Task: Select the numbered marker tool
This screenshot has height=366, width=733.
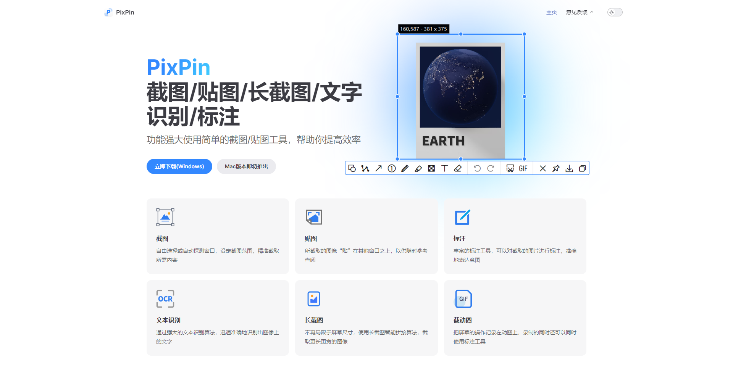Action: pyautogui.click(x=392, y=168)
